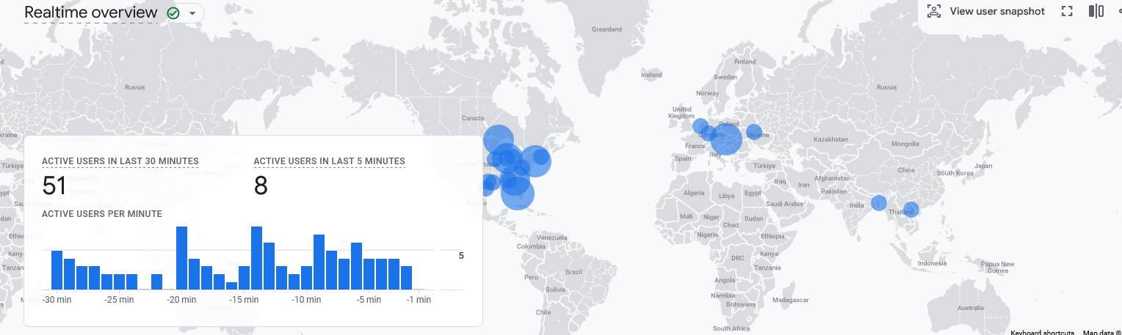
Task: Click the user bubble near Thailand
Action: point(911,210)
